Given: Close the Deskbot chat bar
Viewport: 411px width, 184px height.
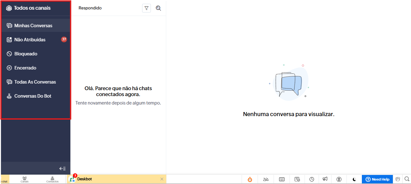Looking at the screenshot, I should pyautogui.click(x=162, y=179).
